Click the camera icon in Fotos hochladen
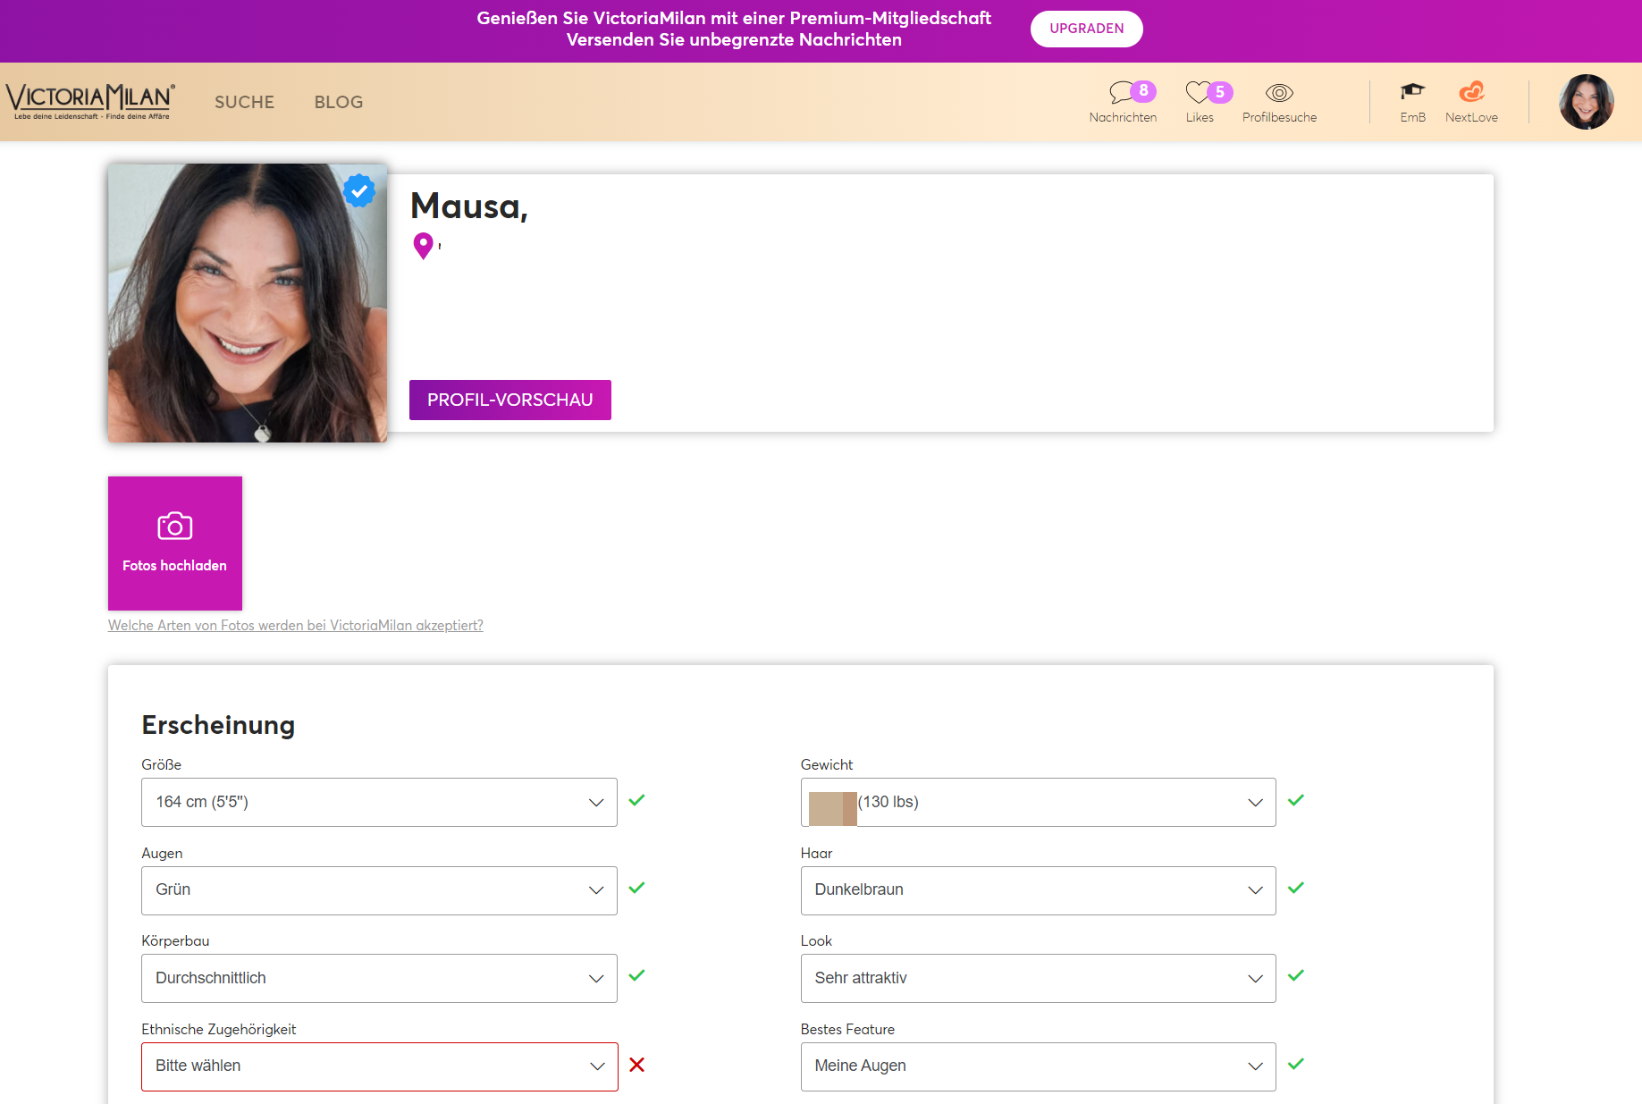This screenshot has width=1642, height=1104. 175,526
